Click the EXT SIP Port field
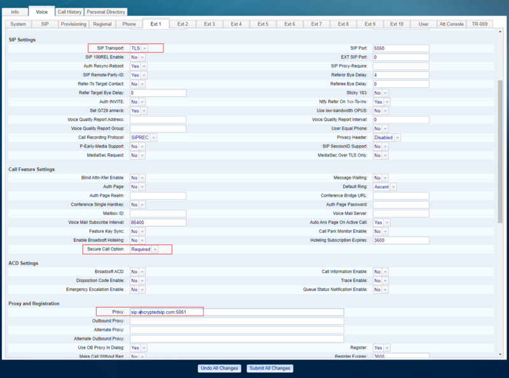This screenshot has height=378, width=509. [x=401, y=57]
